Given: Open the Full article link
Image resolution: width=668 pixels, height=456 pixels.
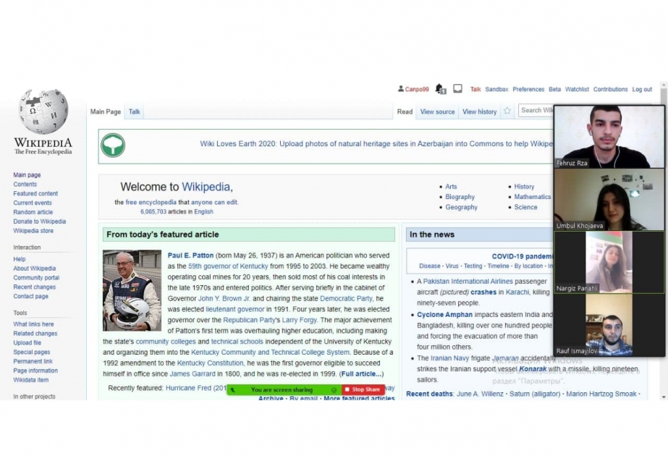Looking at the screenshot, I should [360, 373].
